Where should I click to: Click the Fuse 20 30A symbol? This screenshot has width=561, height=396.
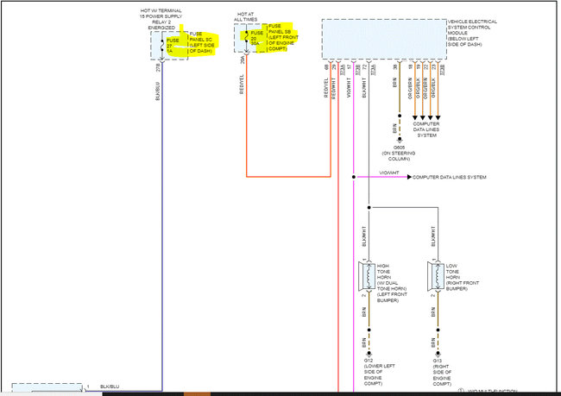pos(247,39)
